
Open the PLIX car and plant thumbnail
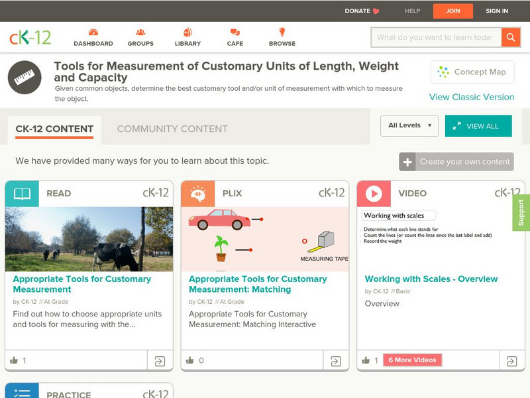[x=265, y=239]
